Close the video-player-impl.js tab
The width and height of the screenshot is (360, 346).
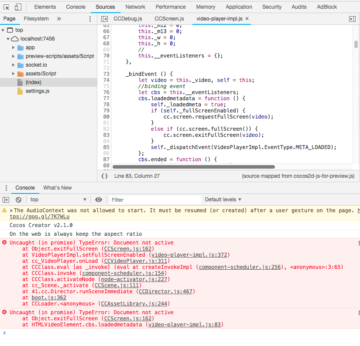point(247,19)
